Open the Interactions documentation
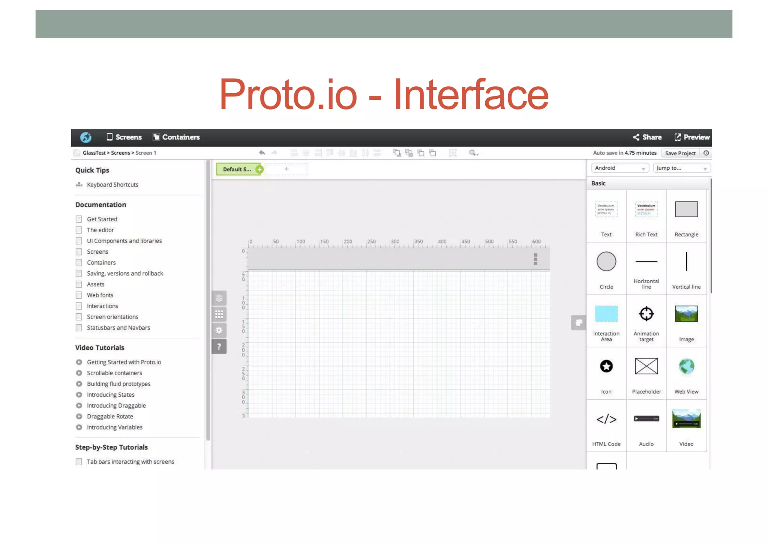768x543 pixels. [x=102, y=306]
